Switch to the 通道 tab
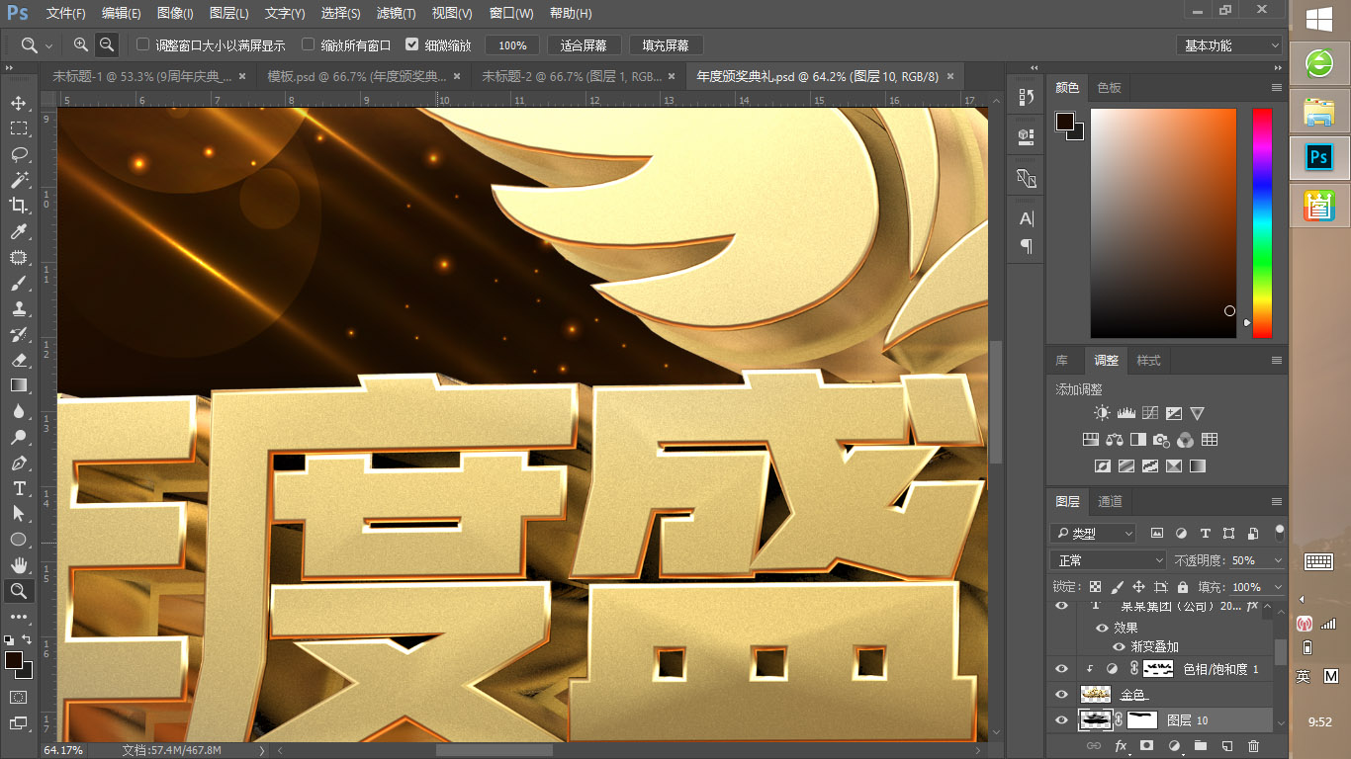Image resolution: width=1351 pixels, height=759 pixels. pyautogui.click(x=1110, y=502)
